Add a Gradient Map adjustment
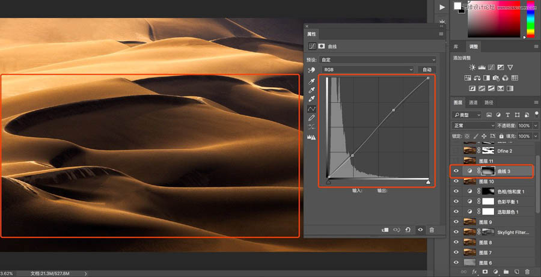Viewport: 541px width, 277px height. (x=510, y=89)
